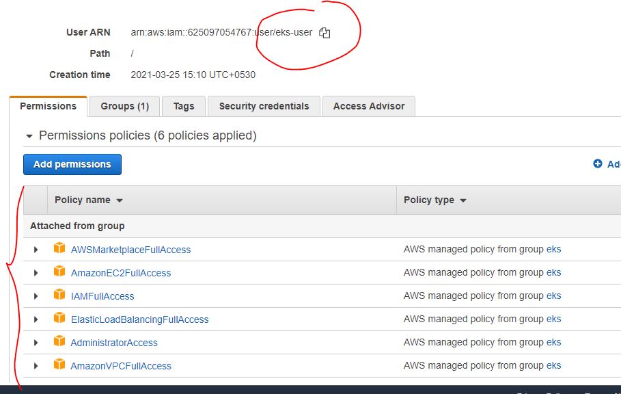Image resolution: width=621 pixels, height=394 pixels.
Task: Expand the AWSMarketplaceFullAccess policy row
Action: (x=36, y=250)
